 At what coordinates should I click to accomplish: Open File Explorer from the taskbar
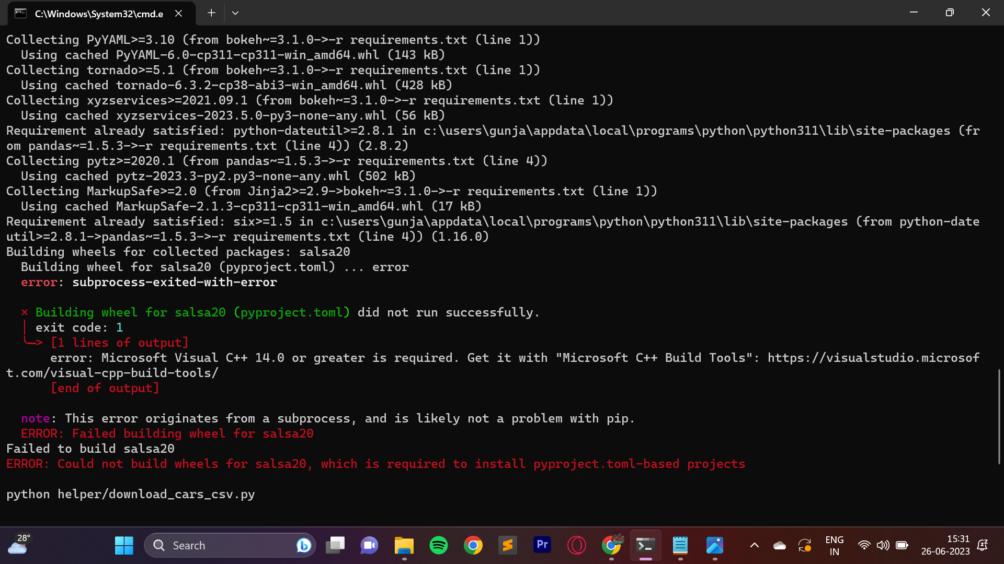(404, 545)
